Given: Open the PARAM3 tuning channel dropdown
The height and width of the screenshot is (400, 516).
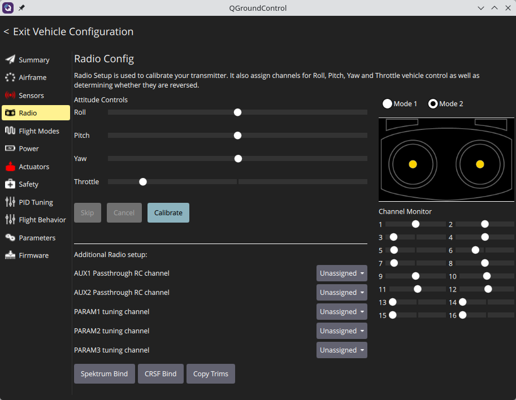Looking at the screenshot, I should pos(341,350).
